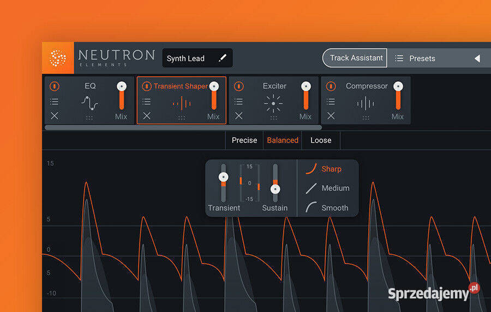491x312 pixels.
Task: Switch to Precise mode
Action: pos(244,140)
